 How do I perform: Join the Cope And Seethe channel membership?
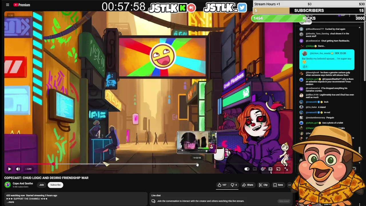[x=41, y=185]
